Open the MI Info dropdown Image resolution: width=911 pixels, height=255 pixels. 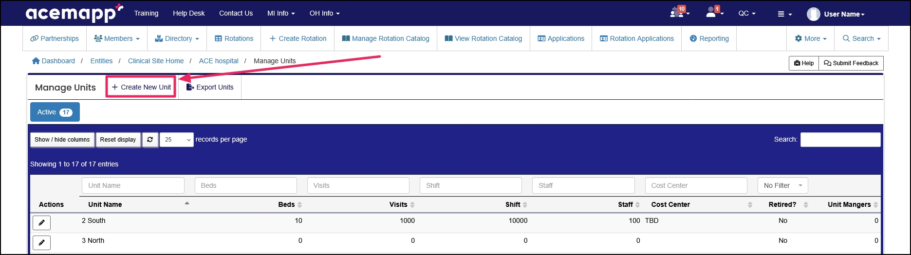[281, 13]
